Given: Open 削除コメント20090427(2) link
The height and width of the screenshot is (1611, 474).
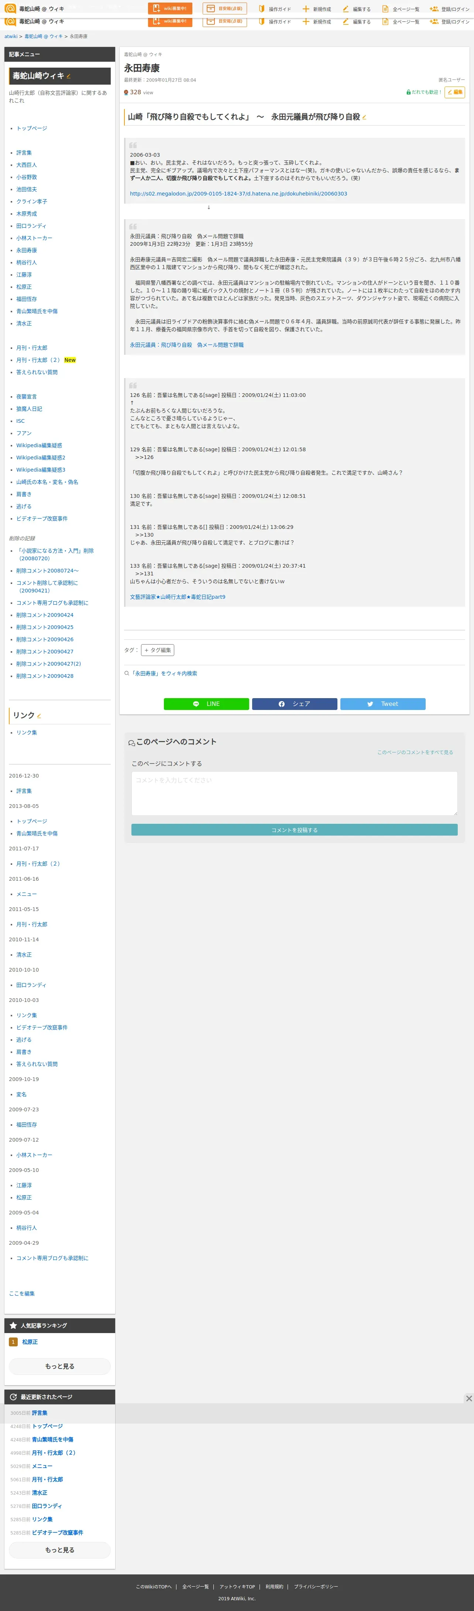Looking at the screenshot, I should (x=48, y=664).
